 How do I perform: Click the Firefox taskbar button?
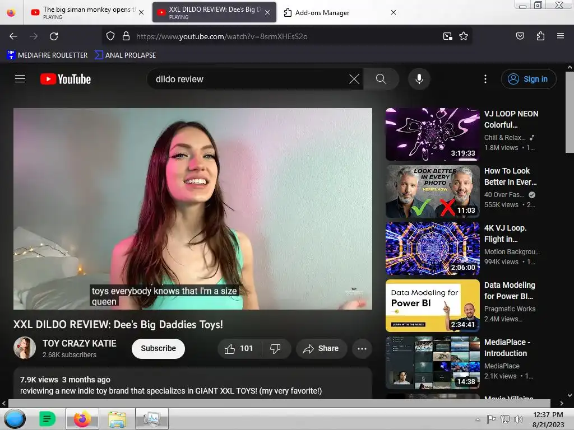[82, 419]
